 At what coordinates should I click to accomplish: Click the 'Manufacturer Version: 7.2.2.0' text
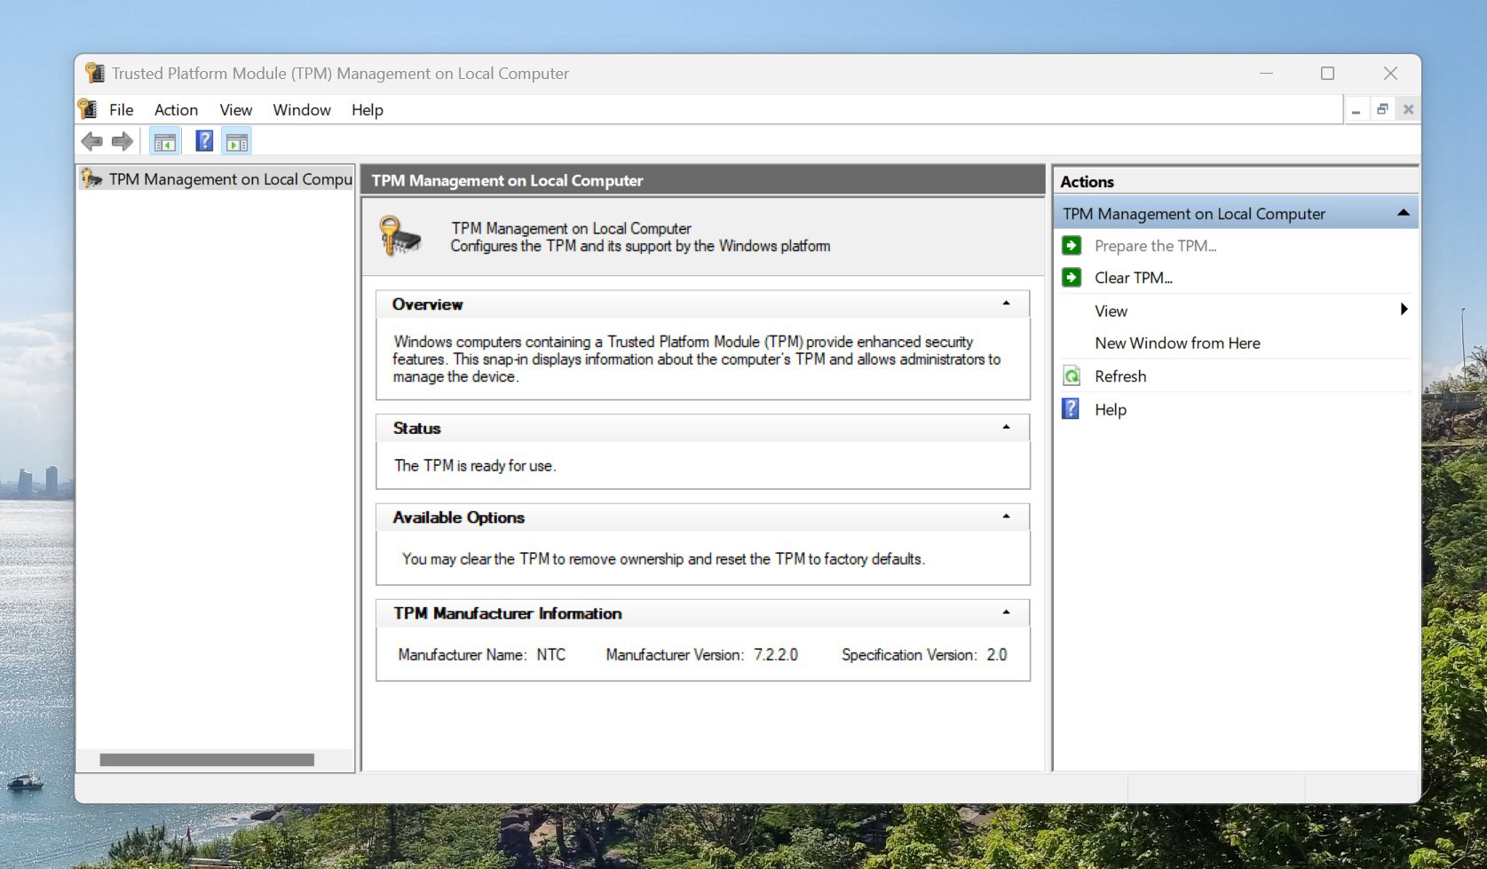tap(701, 655)
